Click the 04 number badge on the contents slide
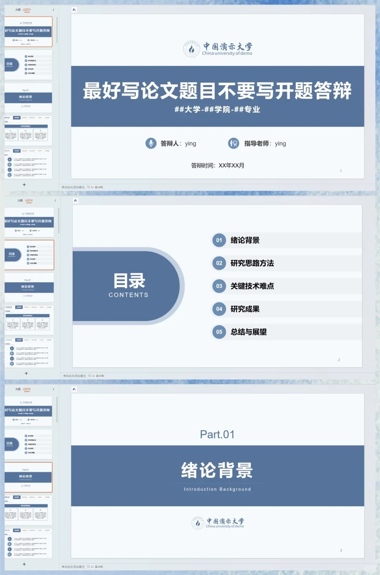The image size is (380, 575). coord(219,309)
